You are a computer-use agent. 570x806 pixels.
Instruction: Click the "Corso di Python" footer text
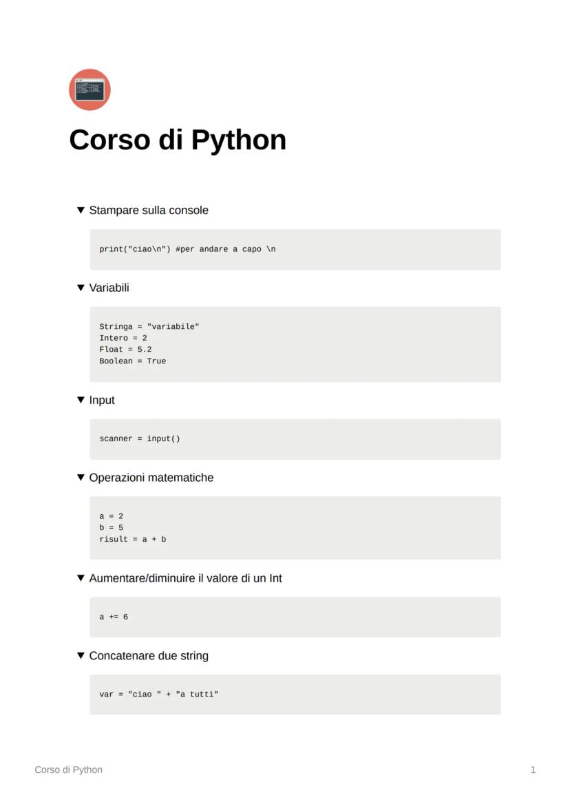69,770
